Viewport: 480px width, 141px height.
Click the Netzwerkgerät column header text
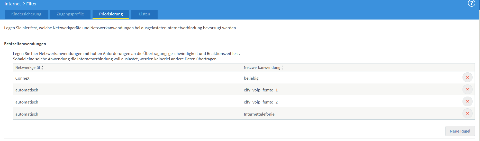click(x=28, y=68)
